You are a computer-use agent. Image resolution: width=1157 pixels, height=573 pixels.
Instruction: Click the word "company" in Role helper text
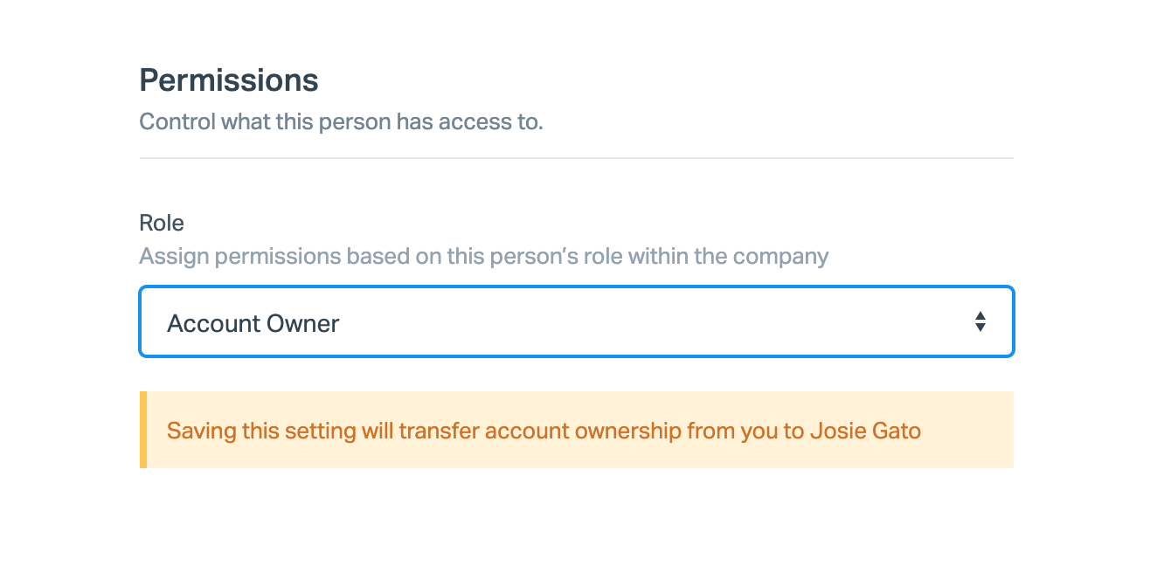779,257
